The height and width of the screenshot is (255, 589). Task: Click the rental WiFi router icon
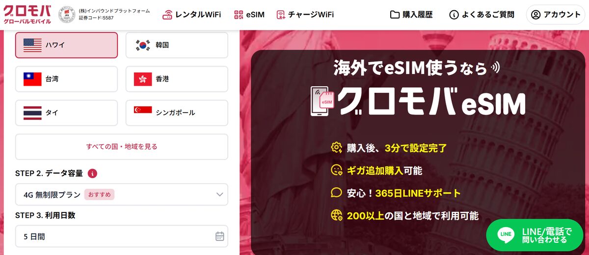pyautogui.click(x=168, y=15)
